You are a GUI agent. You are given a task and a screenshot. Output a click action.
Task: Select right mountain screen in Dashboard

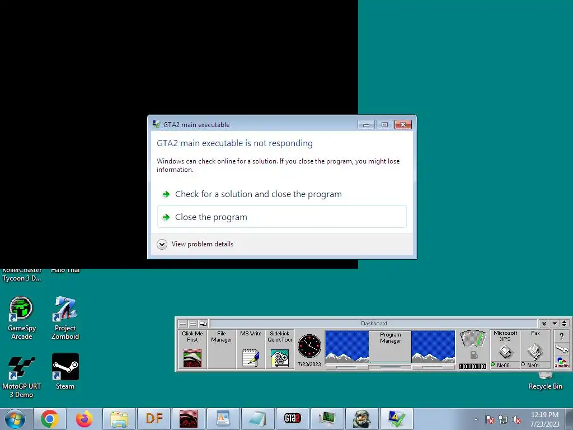point(434,346)
